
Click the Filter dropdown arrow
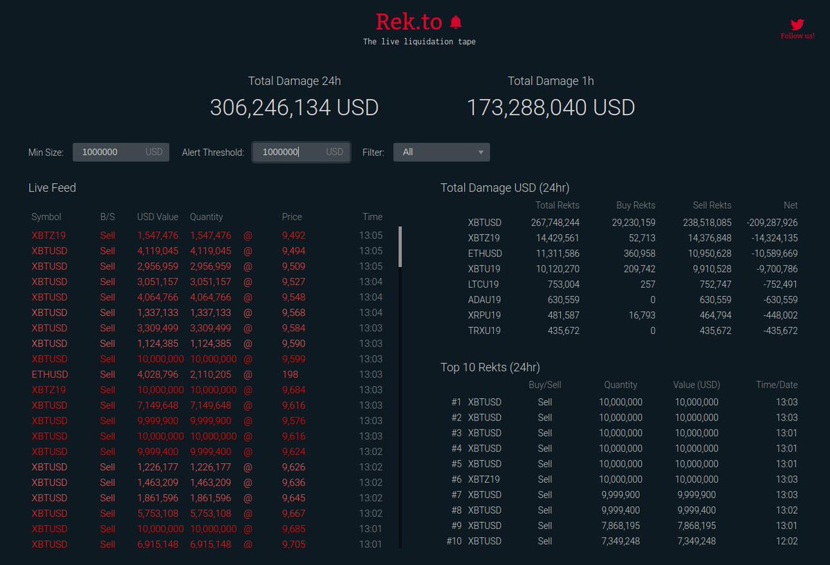pyautogui.click(x=481, y=152)
